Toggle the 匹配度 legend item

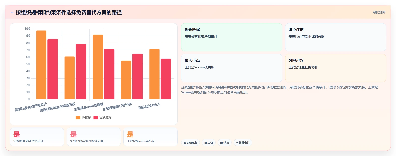[x=83, y=118]
